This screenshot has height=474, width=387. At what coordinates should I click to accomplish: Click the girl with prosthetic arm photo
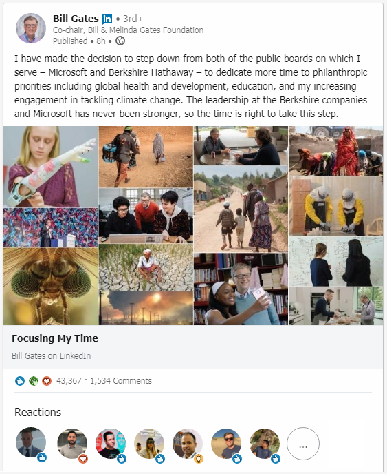[x=51, y=167]
